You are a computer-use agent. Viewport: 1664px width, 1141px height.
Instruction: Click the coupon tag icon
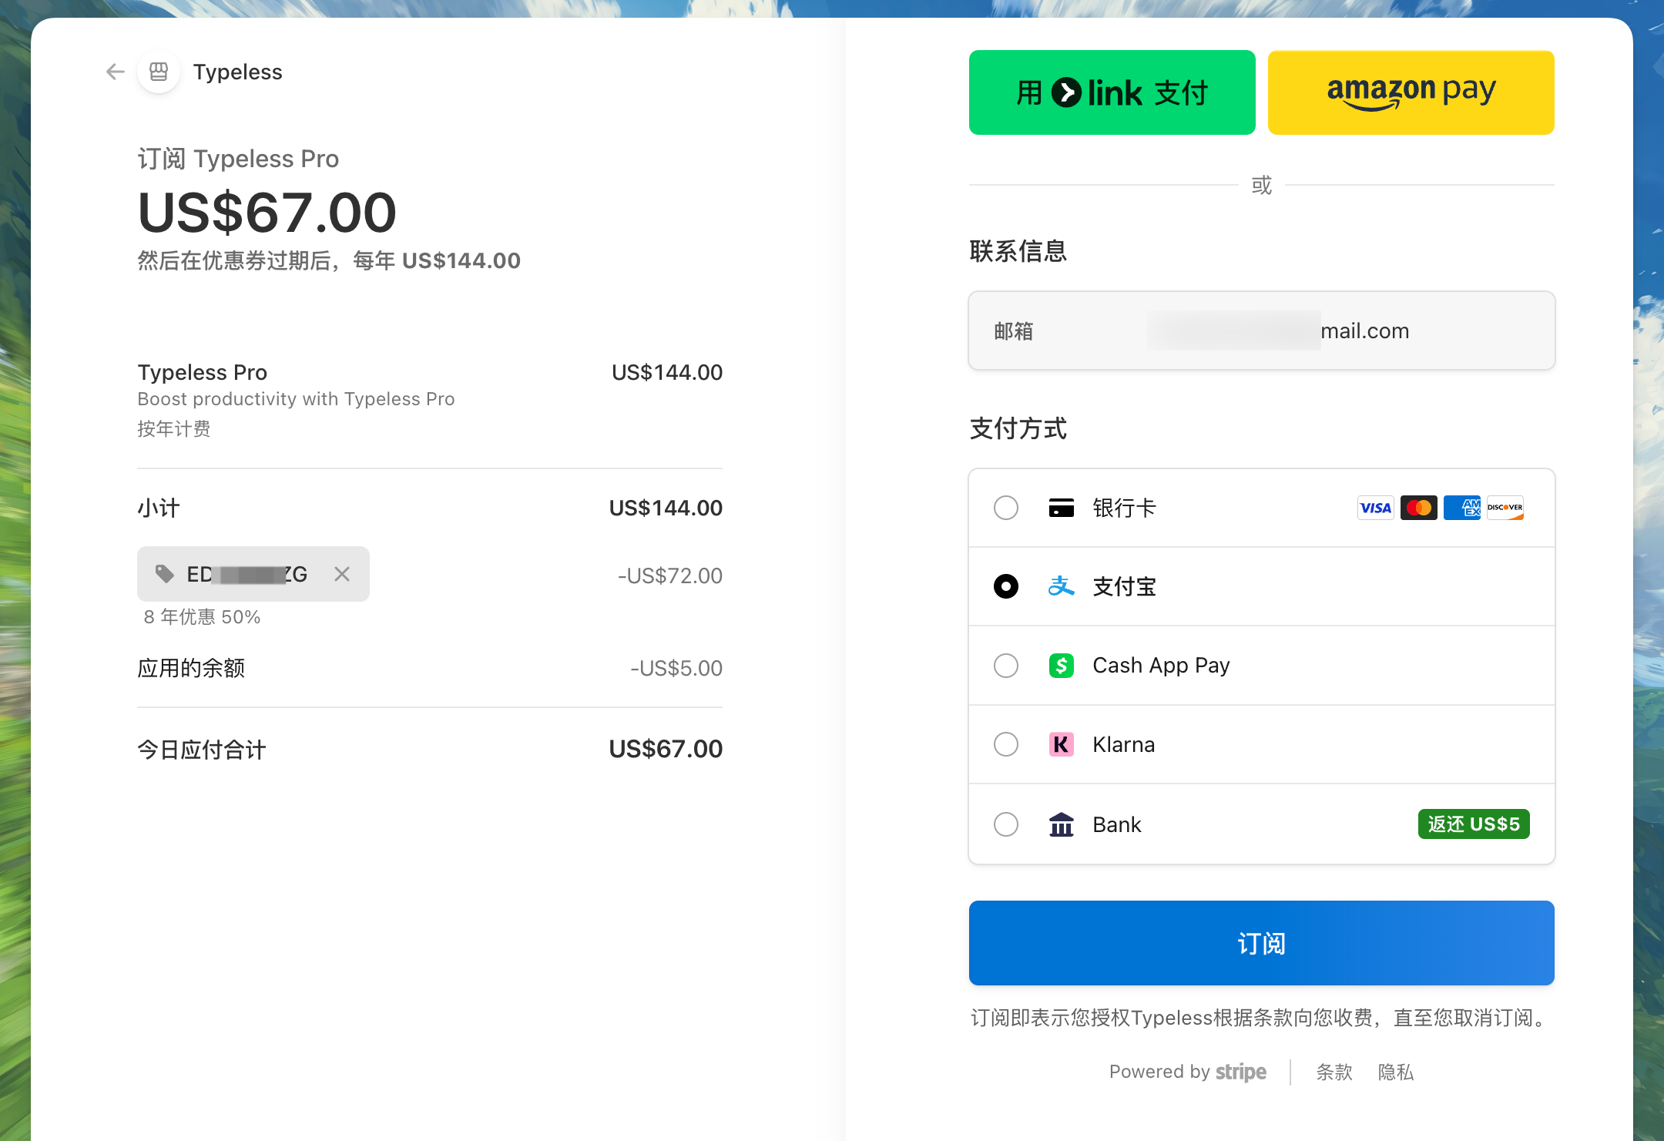164,574
